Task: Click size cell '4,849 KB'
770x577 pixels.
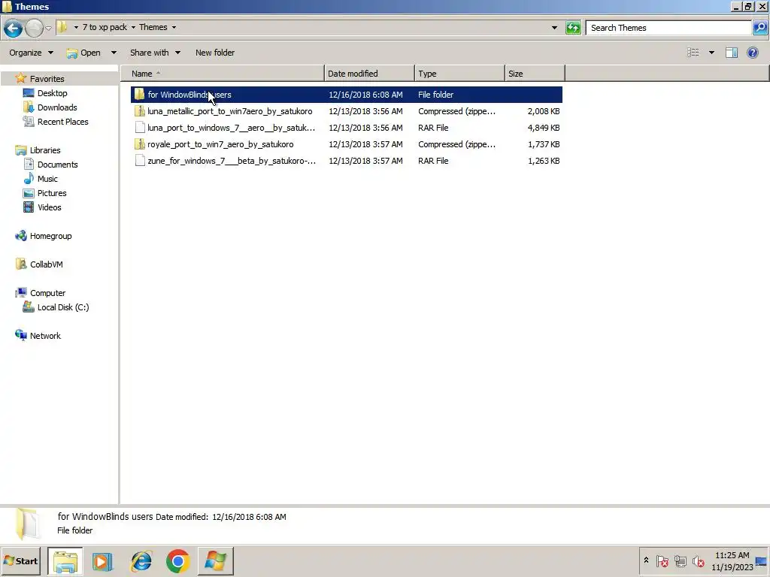Action: pyautogui.click(x=544, y=128)
